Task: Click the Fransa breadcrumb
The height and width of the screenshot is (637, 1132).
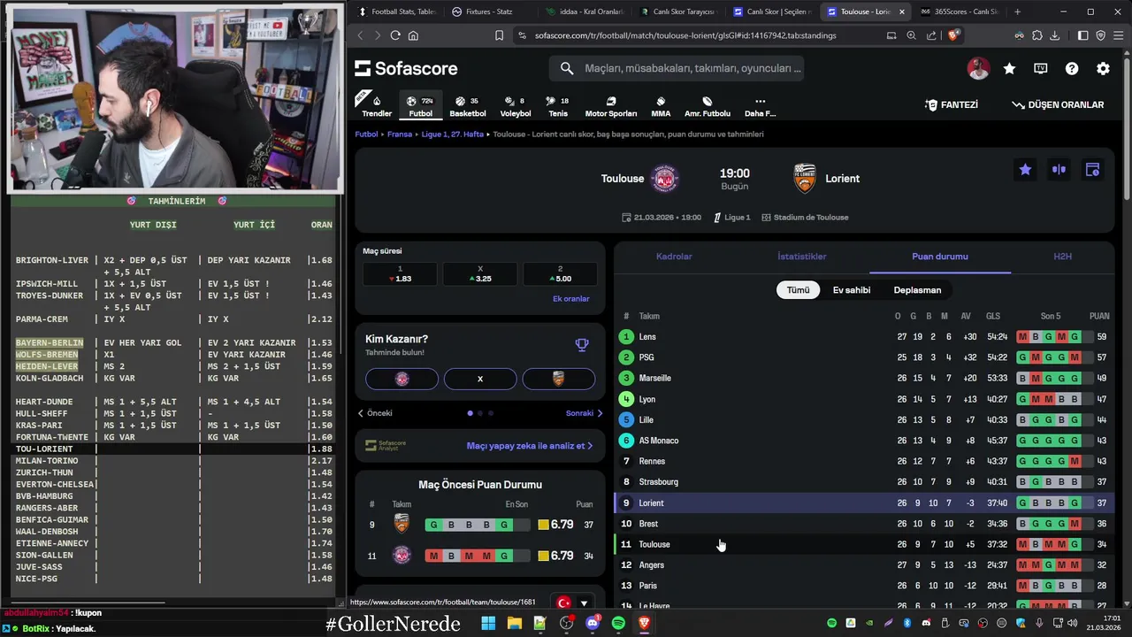Action: click(x=400, y=134)
